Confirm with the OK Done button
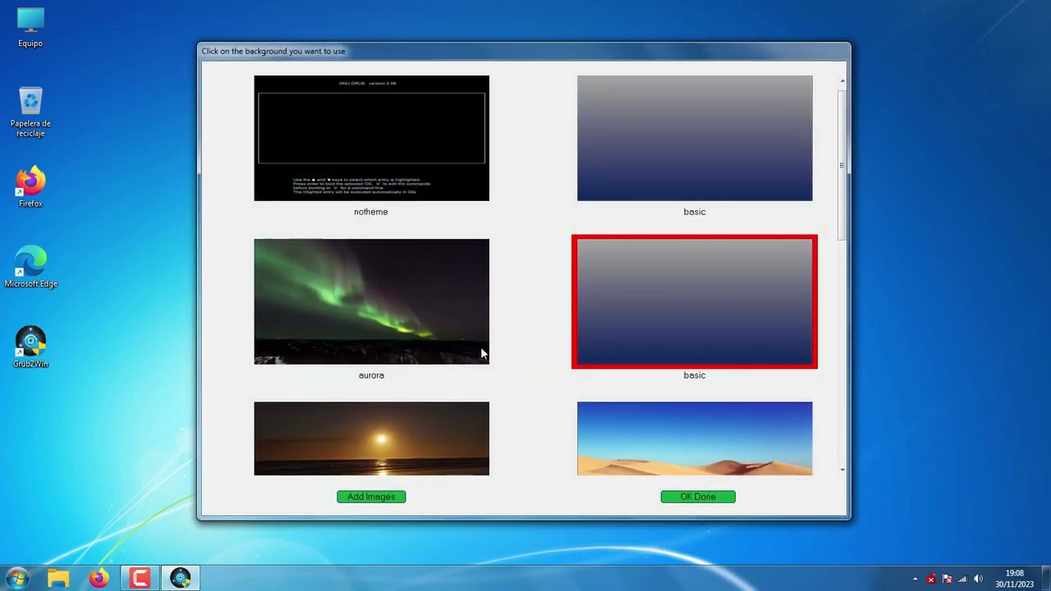This screenshot has width=1051, height=591. click(x=698, y=497)
